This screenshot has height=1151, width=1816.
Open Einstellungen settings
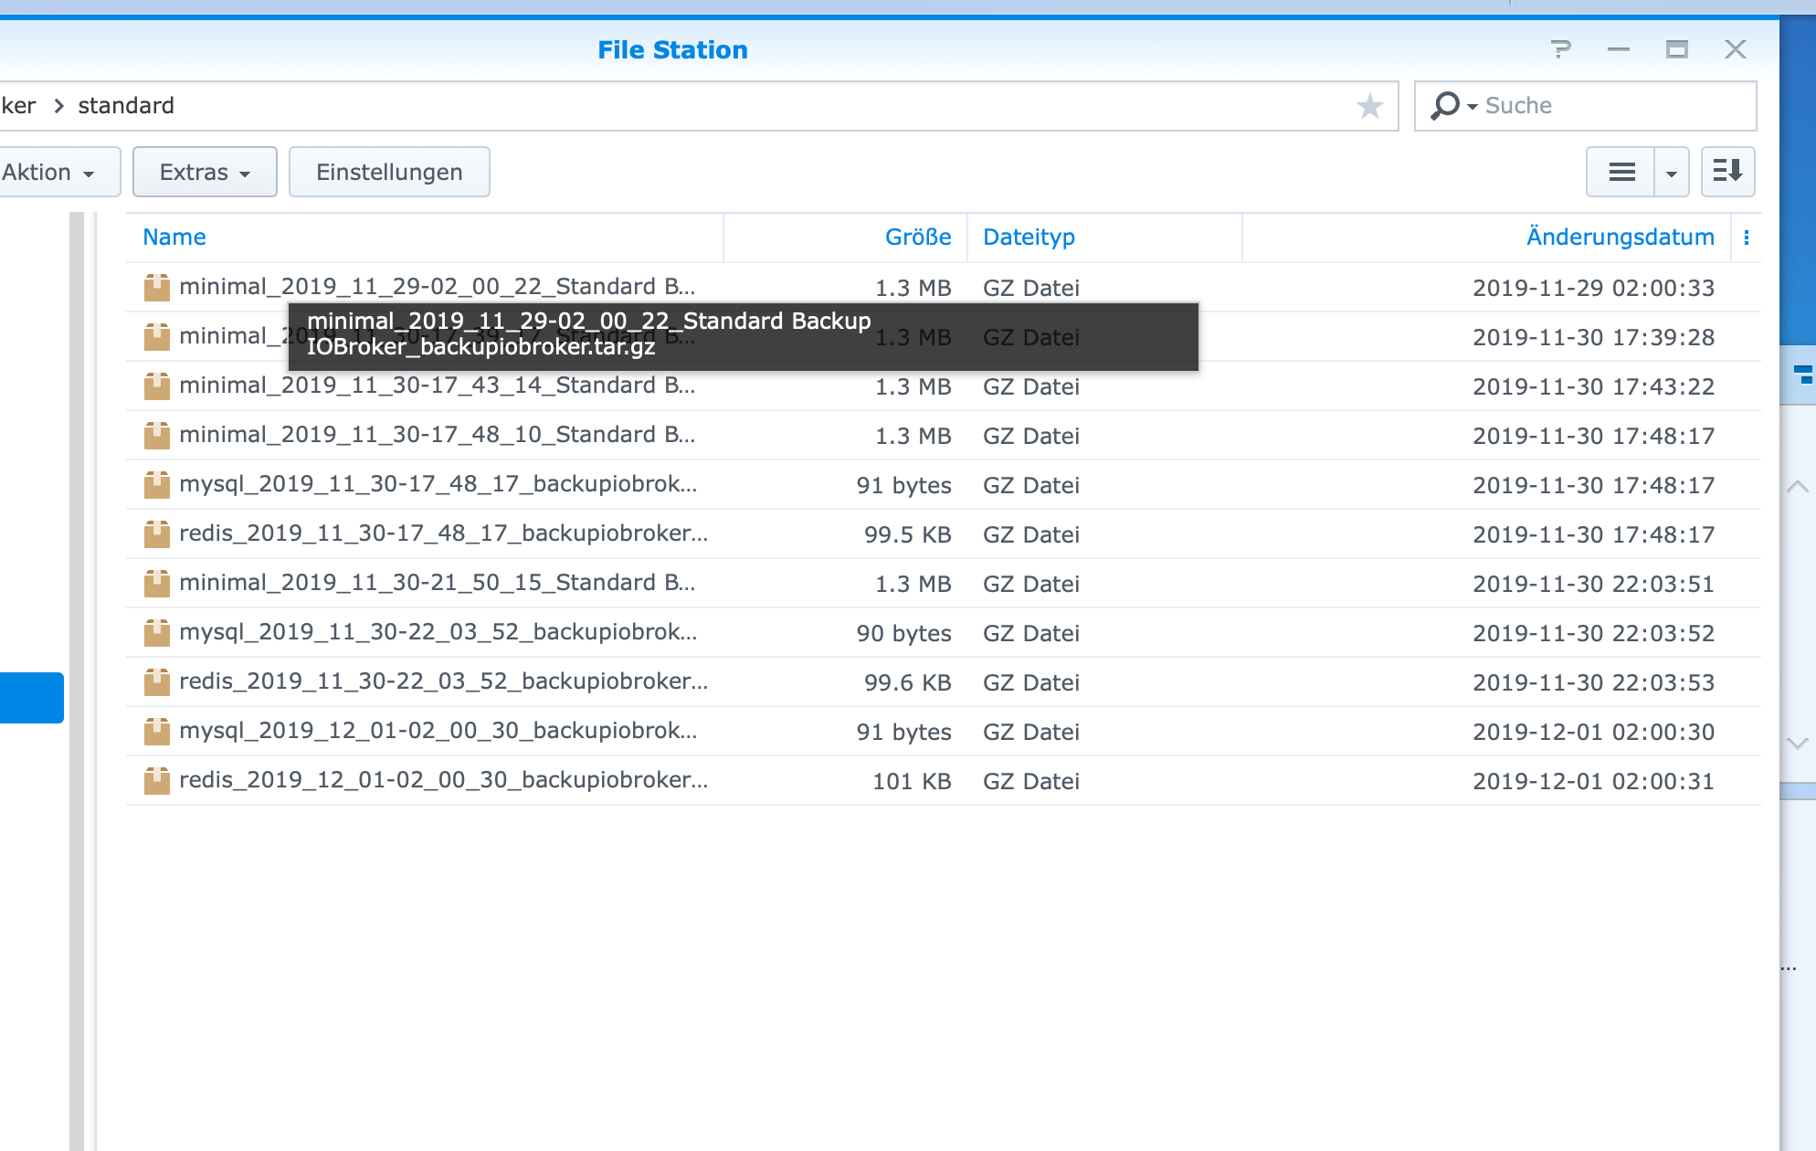click(x=389, y=172)
